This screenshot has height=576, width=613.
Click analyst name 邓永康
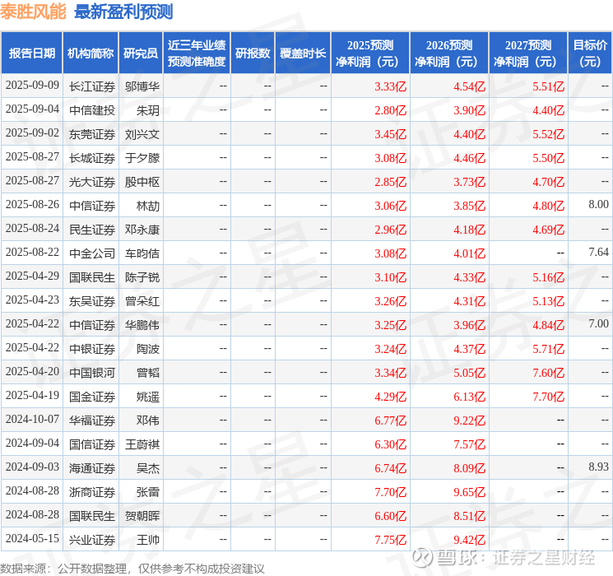click(x=142, y=230)
